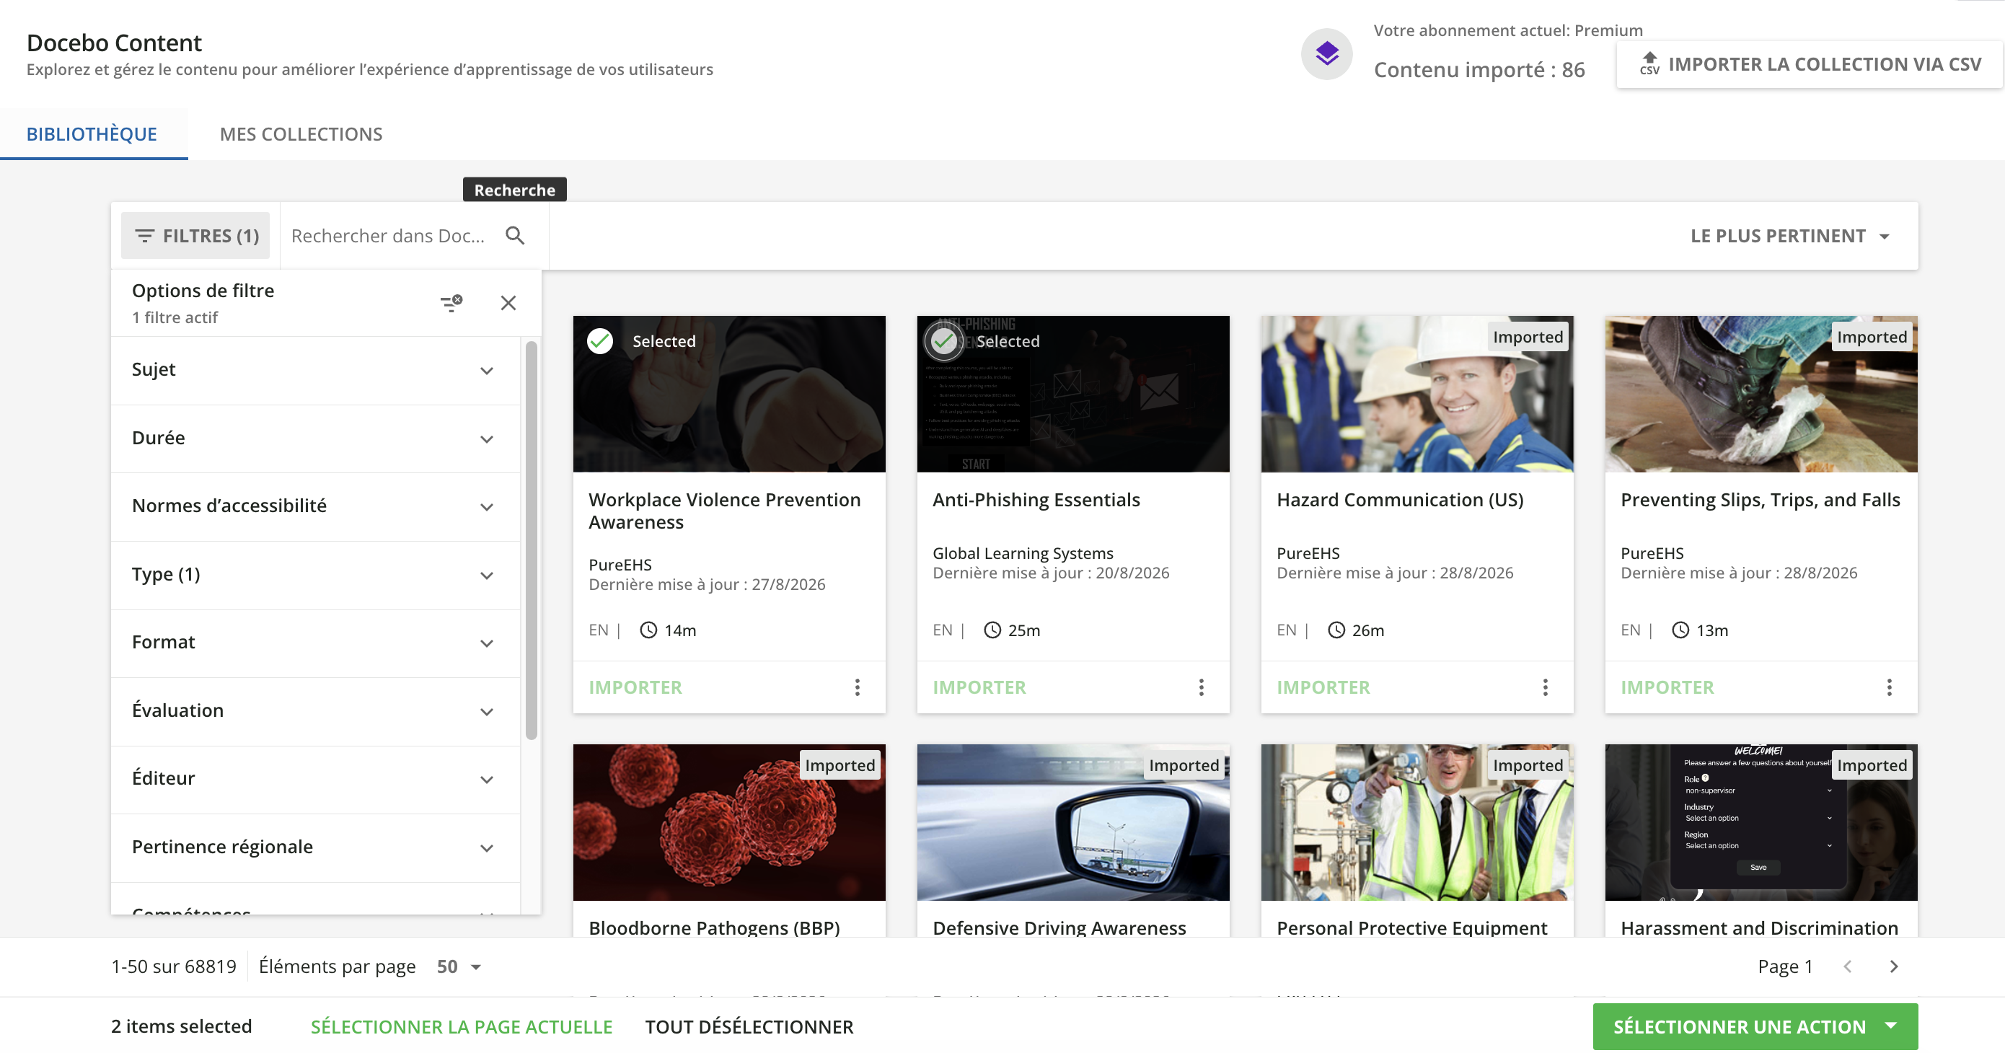2005x1053 pixels.
Task: Deselect Workplace Violence Prevention Awareness checkmark
Action: point(600,341)
